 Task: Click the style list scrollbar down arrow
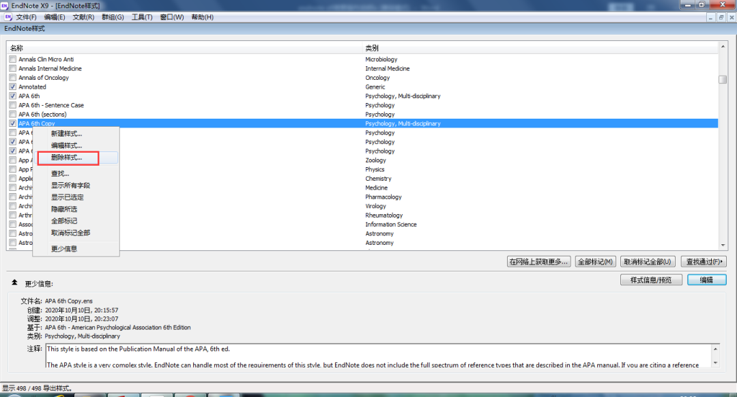(723, 246)
